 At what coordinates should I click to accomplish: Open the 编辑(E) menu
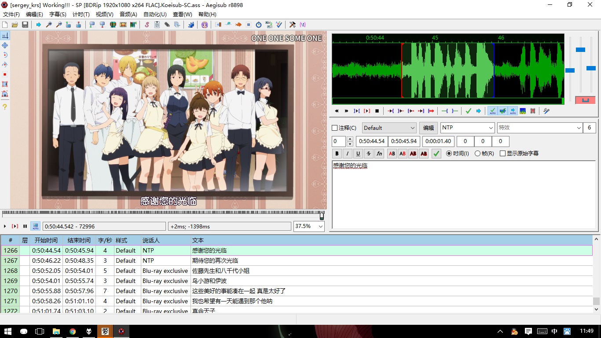pos(35,15)
